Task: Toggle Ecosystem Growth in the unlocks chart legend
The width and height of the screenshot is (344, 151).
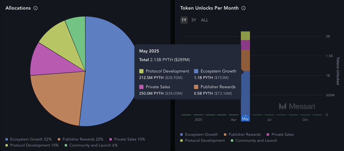Action: [x=199, y=134]
